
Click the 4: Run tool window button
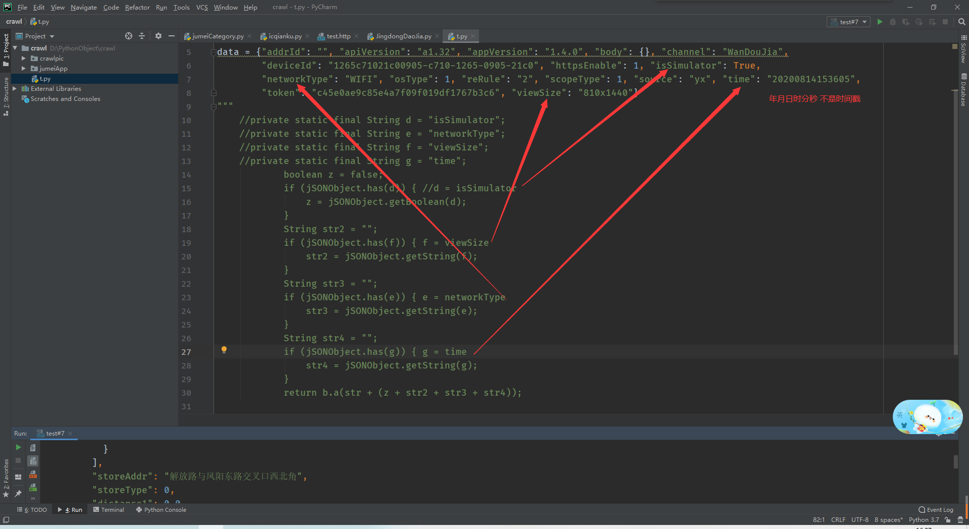click(x=70, y=510)
